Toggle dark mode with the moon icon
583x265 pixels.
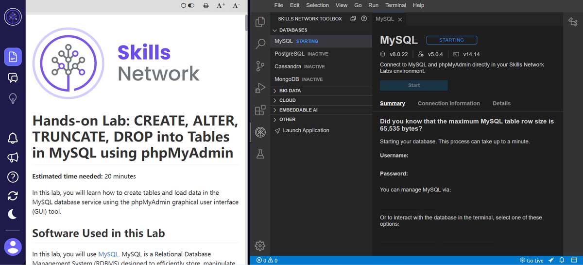(13, 214)
